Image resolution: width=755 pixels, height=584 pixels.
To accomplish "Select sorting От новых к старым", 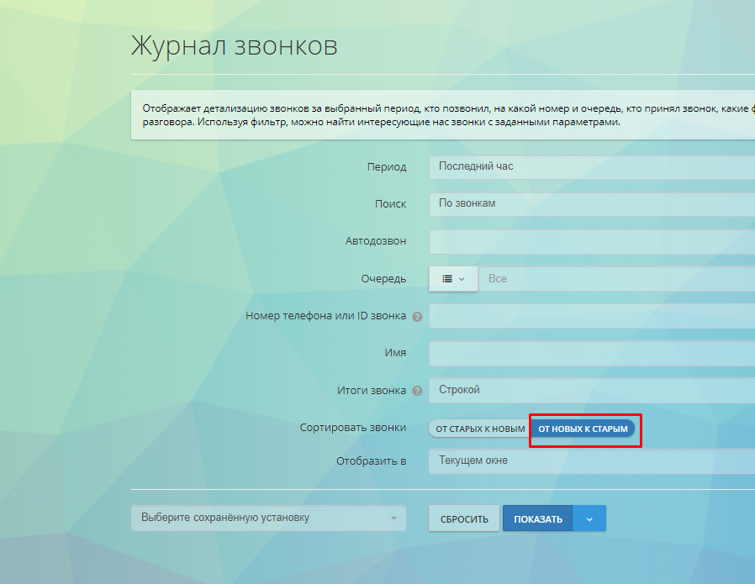I will coord(583,429).
